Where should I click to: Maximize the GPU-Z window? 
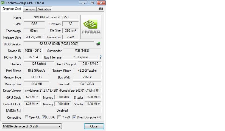click(x=92, y=3)
